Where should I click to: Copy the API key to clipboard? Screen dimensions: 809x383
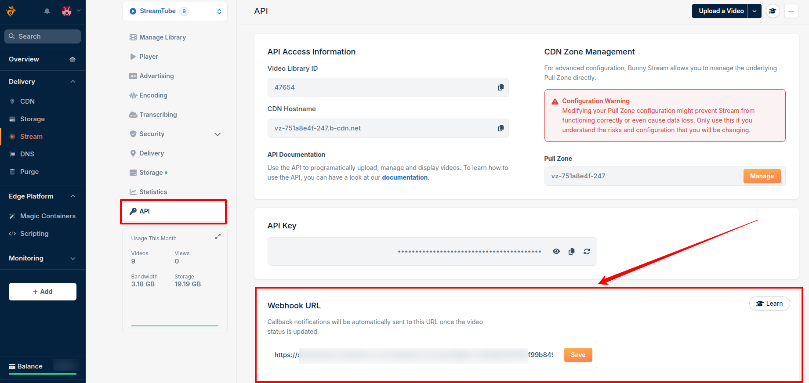571,252
